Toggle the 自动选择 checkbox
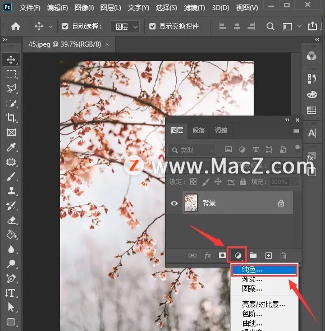Viewport: 325px width, 331px height. 65,26
